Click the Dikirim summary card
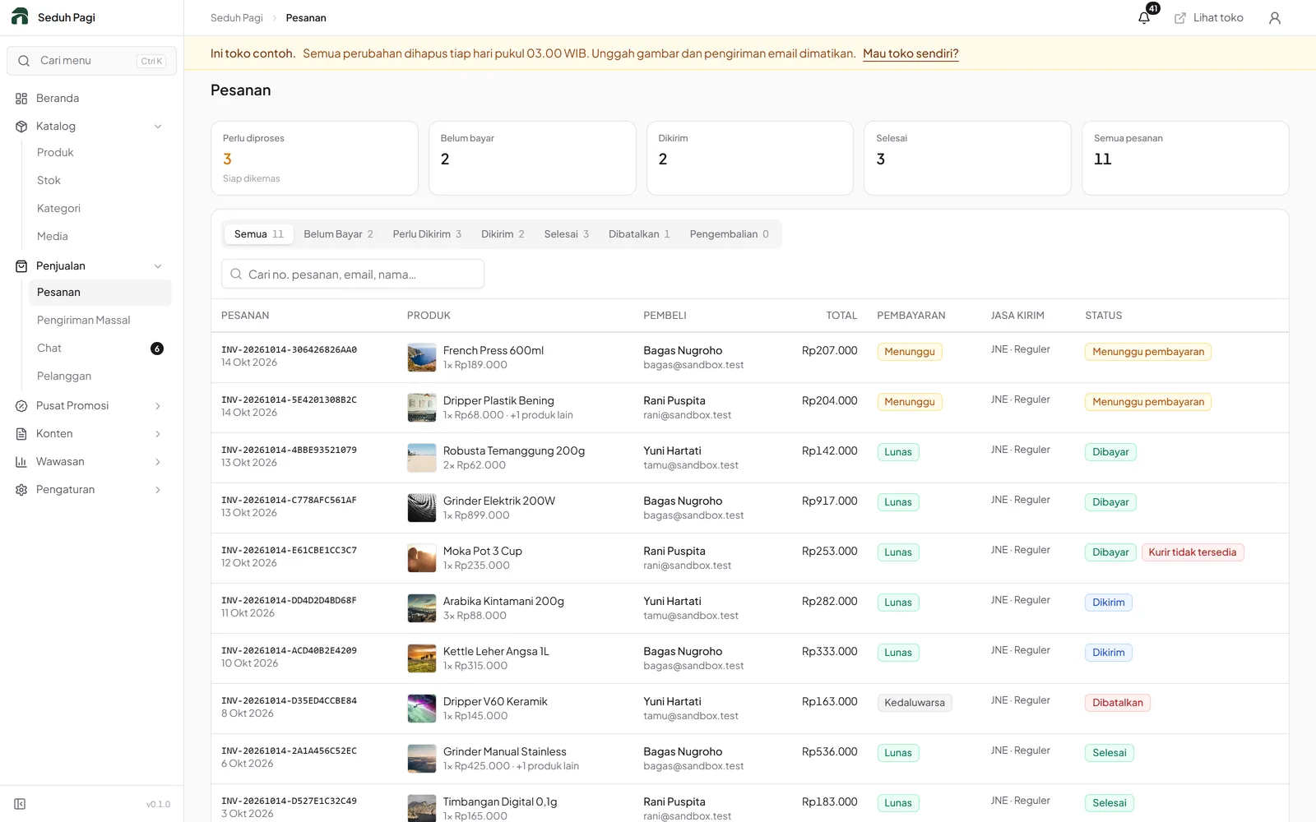Screen dimensions: 1316x822 point(750,159)
